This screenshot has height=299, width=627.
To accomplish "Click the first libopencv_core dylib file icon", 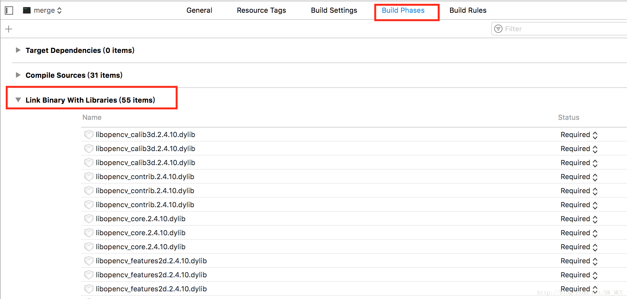I will [x=89, y=219].
